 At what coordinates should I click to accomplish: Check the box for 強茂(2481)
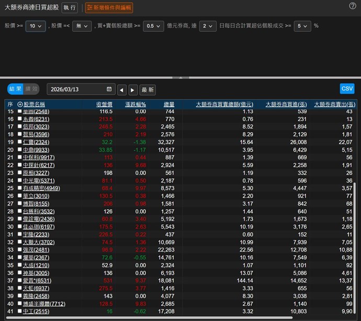tap(19, 249)
